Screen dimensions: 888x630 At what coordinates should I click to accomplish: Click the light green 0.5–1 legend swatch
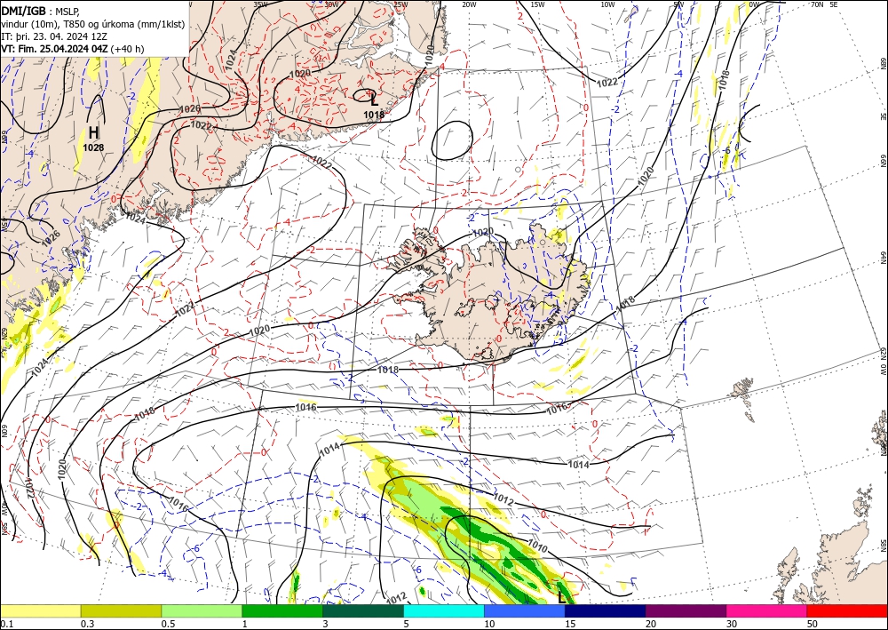point(202,610)
